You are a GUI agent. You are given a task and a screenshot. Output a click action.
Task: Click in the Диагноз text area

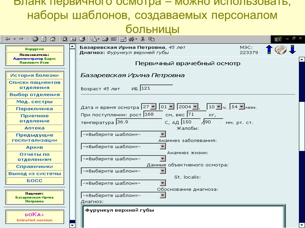tap(183, 216)
